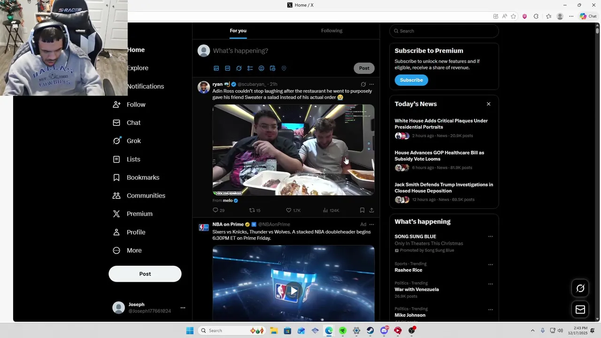Screen dimensions: 601x338
Task: Open more options on NBA on Prime ad
Action: click(371, 224)
